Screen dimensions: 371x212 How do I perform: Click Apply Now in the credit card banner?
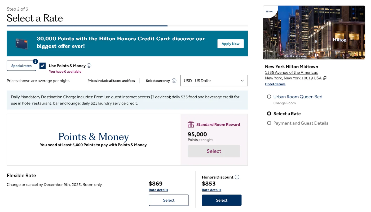pyautogui.click(x=231, y=44)
